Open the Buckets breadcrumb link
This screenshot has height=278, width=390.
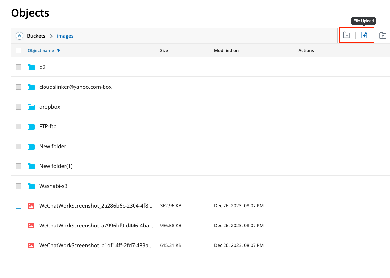[36, 36]
